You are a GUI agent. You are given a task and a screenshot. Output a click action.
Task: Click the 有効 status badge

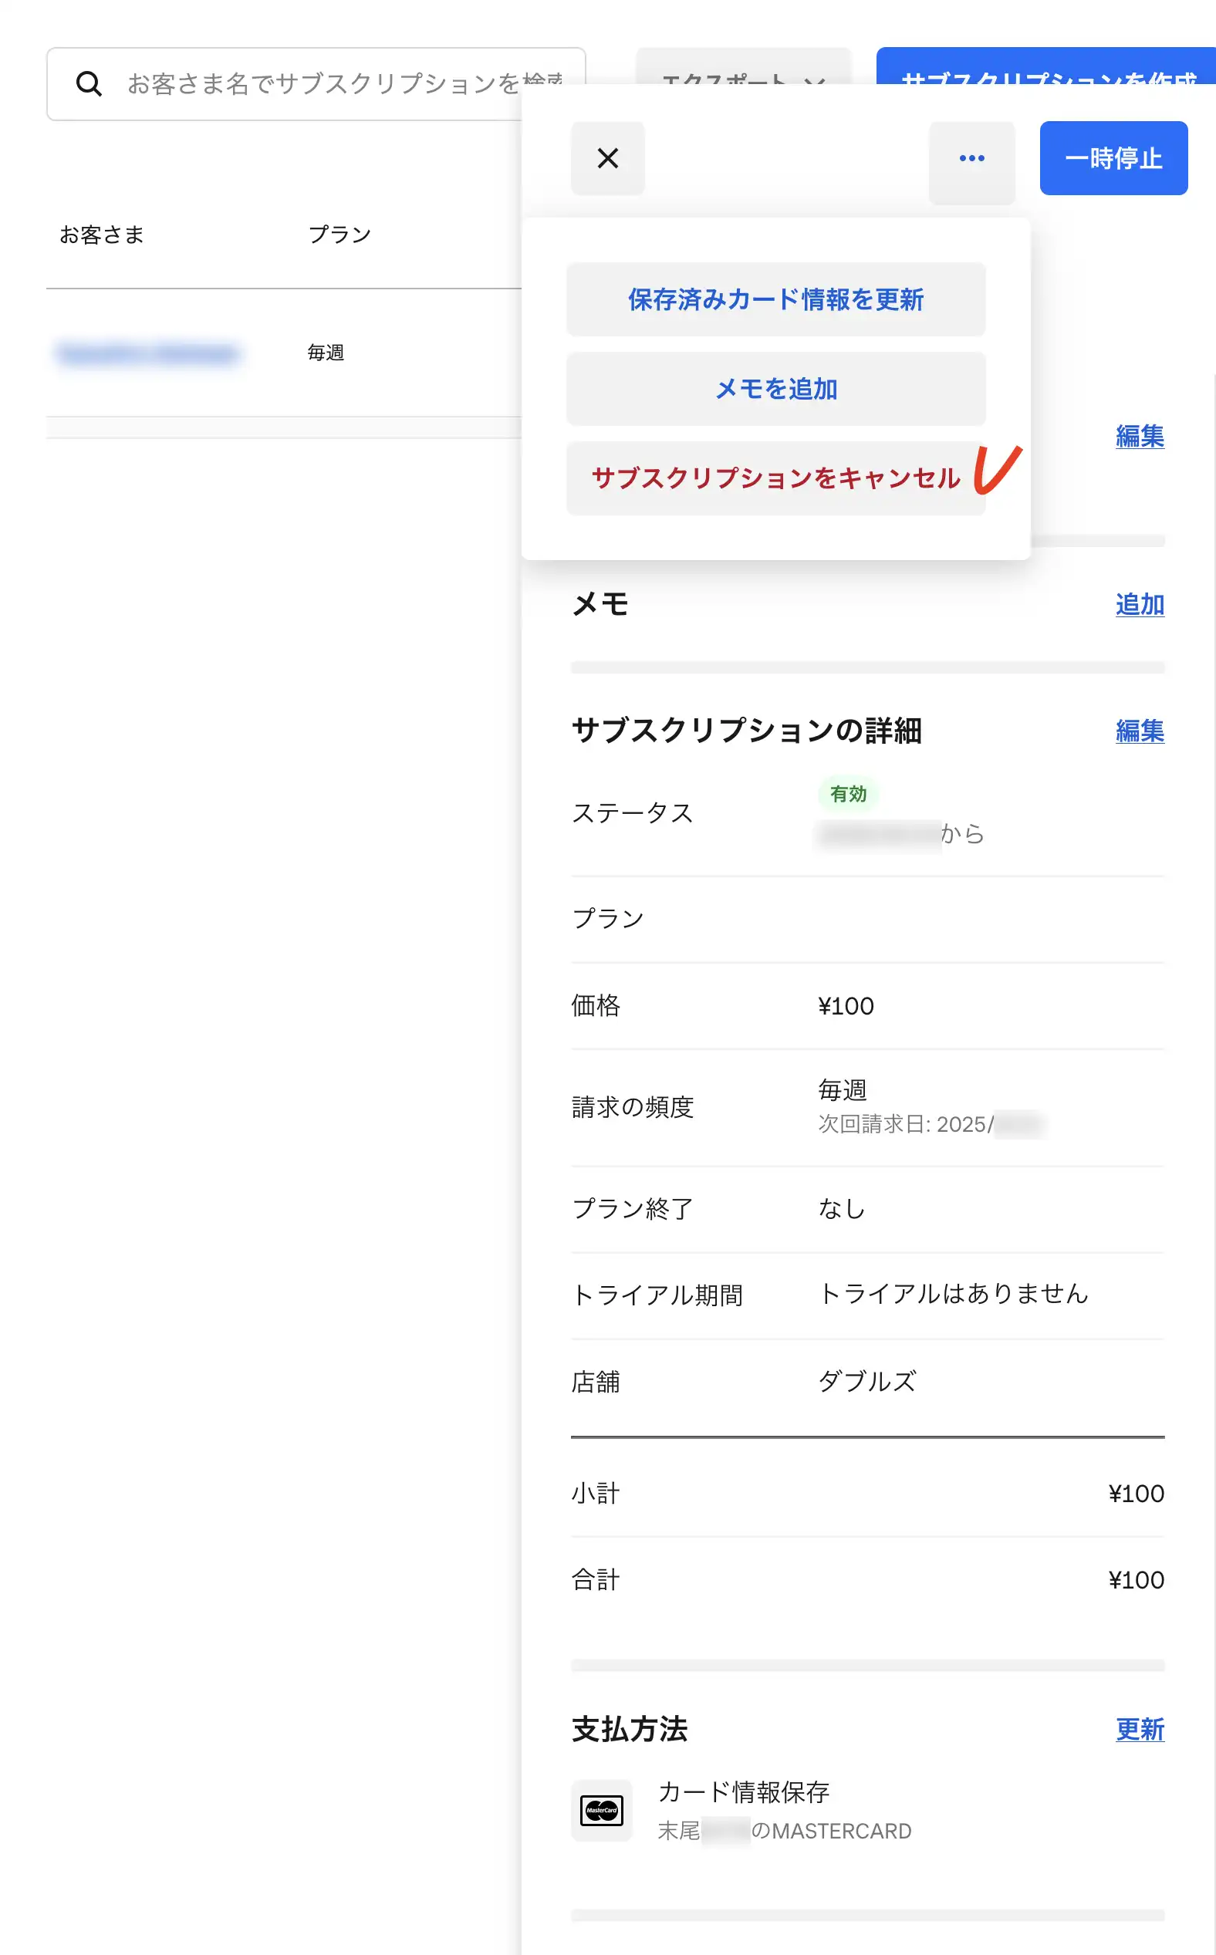coord(848,794)
